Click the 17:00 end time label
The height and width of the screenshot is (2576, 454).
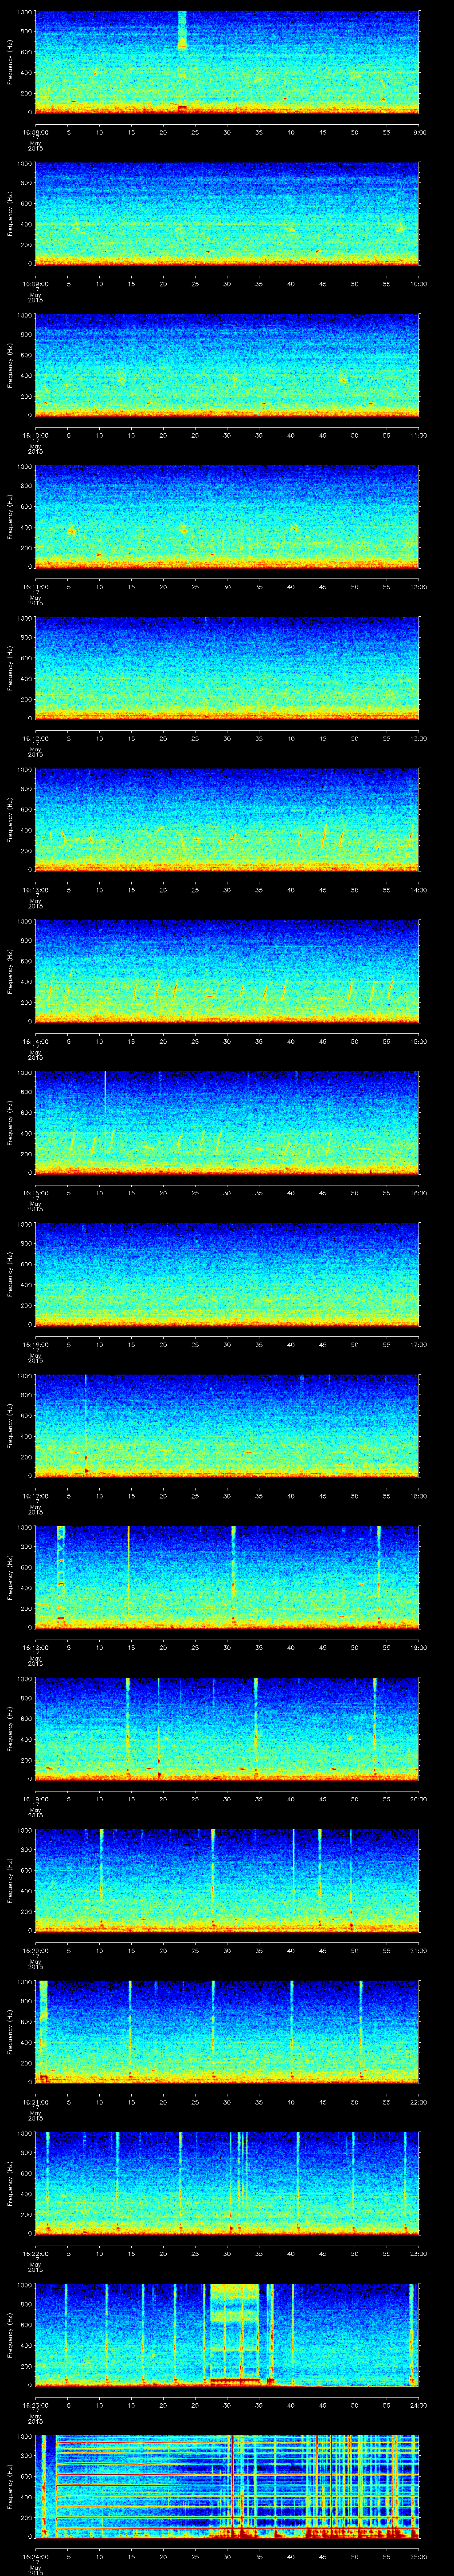point(418,1345)
